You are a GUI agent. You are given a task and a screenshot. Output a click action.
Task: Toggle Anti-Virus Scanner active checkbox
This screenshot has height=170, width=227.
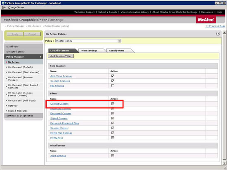[x=113, y=76]
